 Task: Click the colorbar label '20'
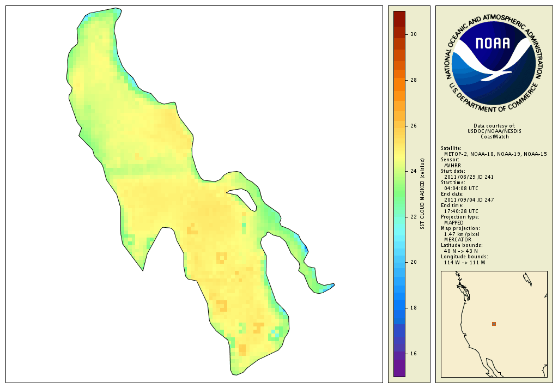point(413,262)
